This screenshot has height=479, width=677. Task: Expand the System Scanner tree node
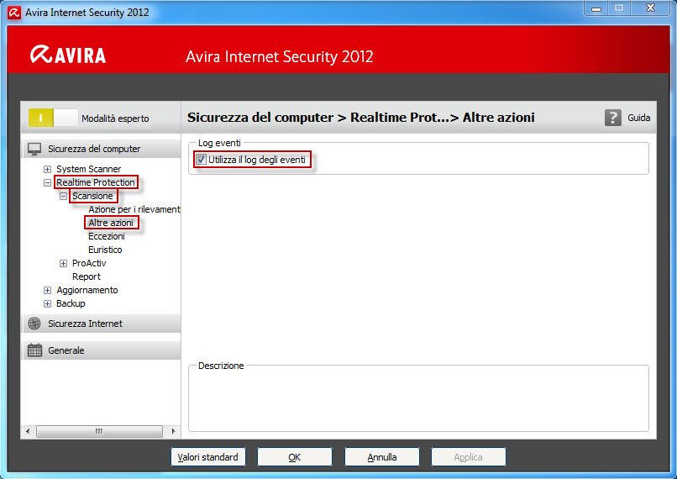(48, 169)
